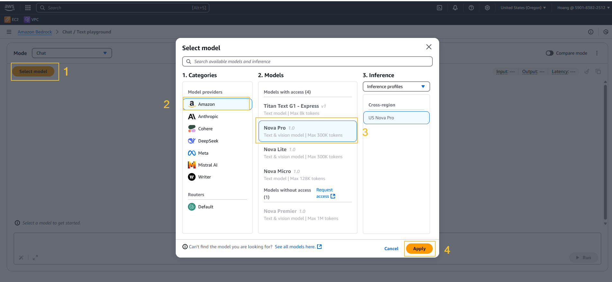Open the settings gear in top bar
612x282 pixels.
[487, 8]
